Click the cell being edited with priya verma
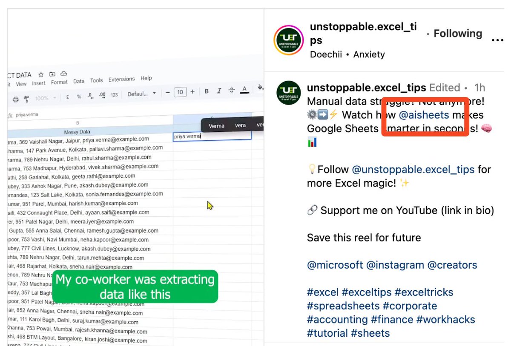The image size is (511, 346). [212, 136]
